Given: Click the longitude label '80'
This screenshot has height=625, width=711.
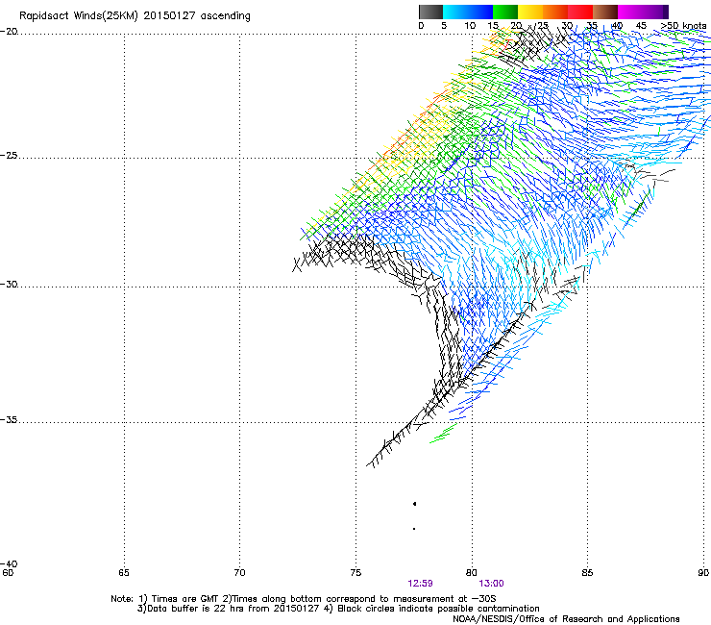Looking at the screenshot, I should point(471,572).
